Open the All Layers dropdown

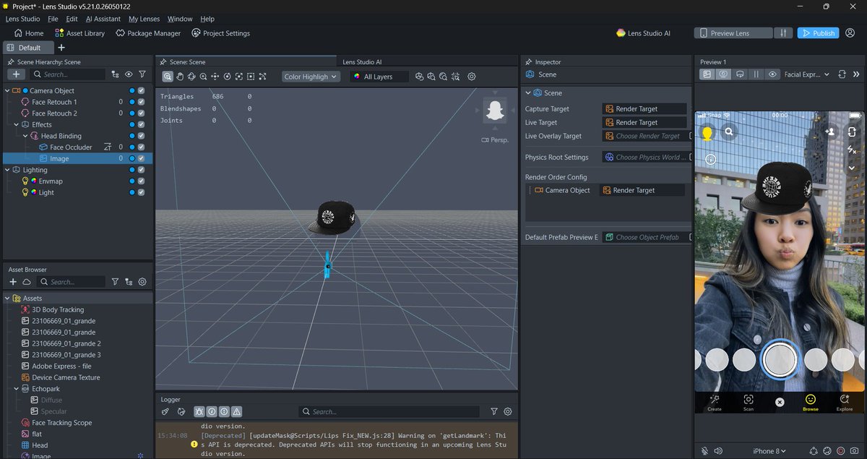pyautogui.click(x=379, y=77)
